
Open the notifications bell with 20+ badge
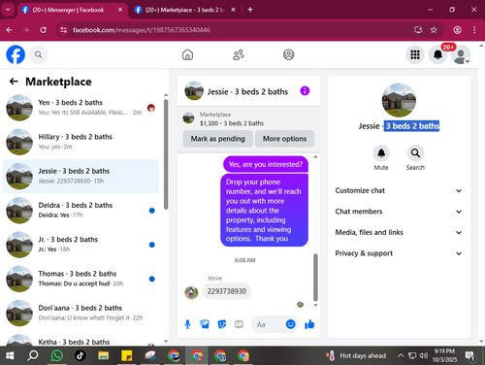(438, 54)
